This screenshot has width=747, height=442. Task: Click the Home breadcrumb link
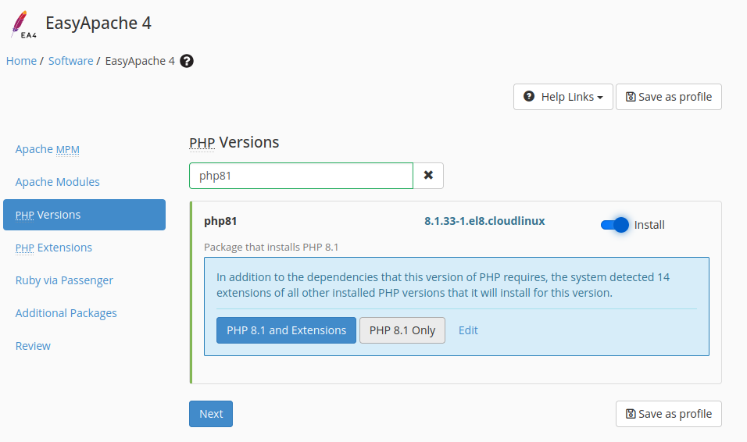point(21,61)
